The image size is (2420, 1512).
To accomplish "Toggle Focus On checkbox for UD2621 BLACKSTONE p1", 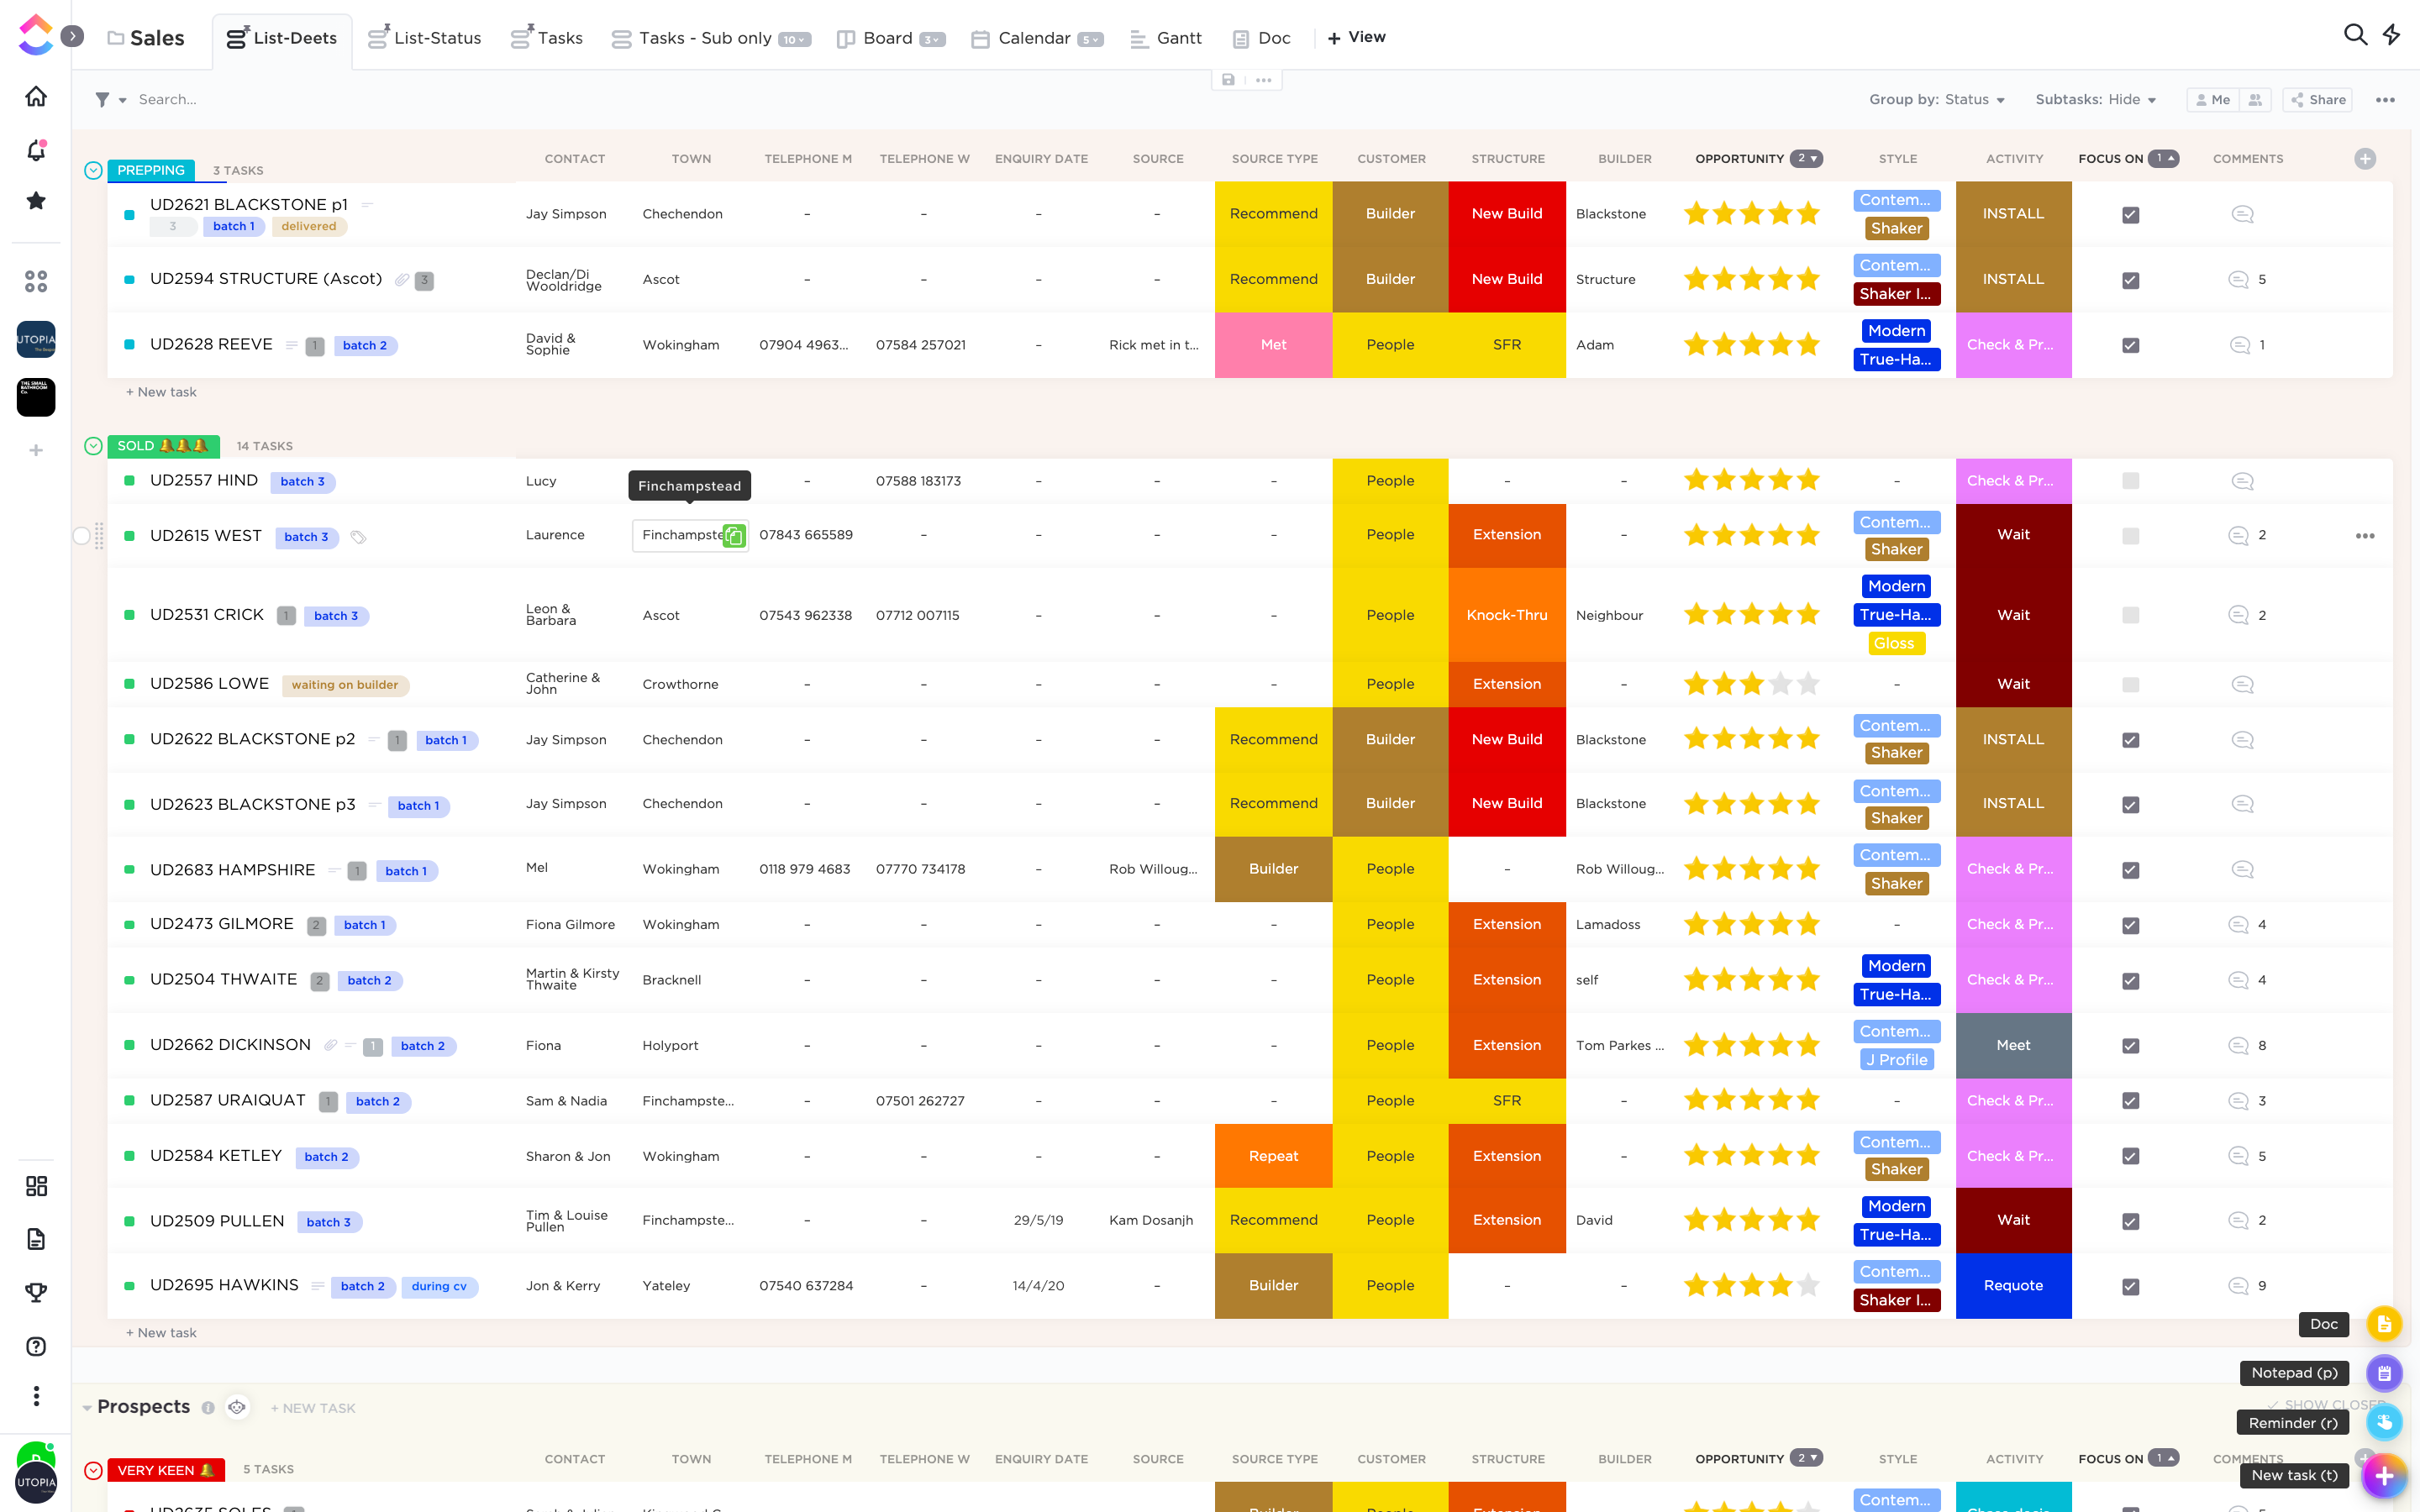I will pyautogui.click(x=2130, y=214).
